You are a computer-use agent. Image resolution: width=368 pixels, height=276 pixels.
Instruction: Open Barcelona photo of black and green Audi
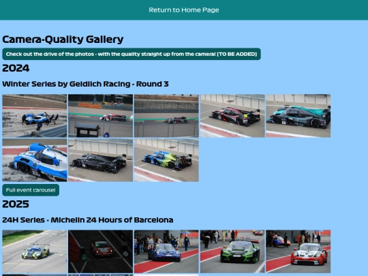coord(232,251)
